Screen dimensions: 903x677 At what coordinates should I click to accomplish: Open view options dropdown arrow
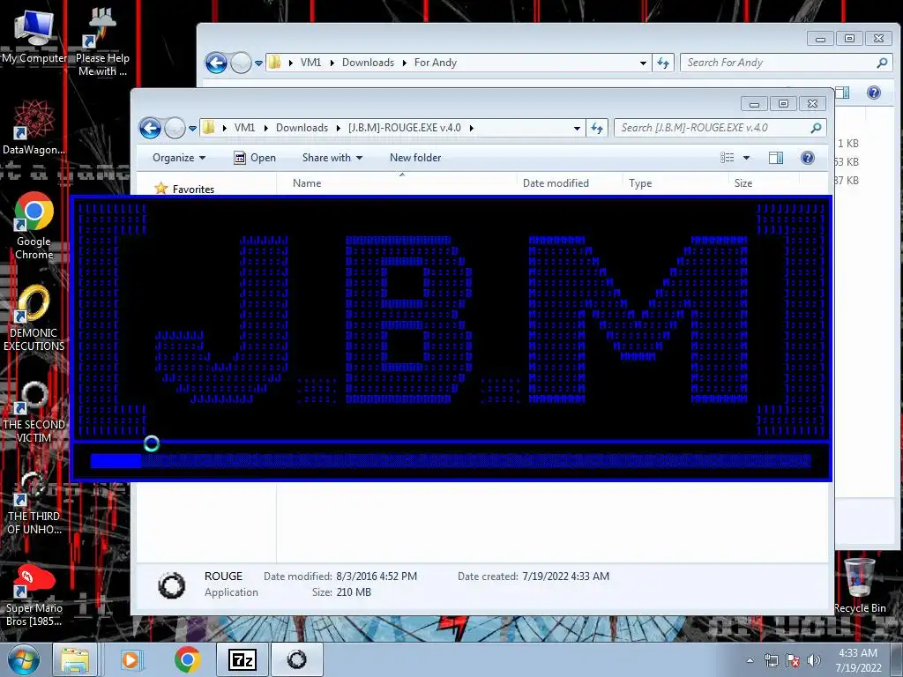(746, 158)
